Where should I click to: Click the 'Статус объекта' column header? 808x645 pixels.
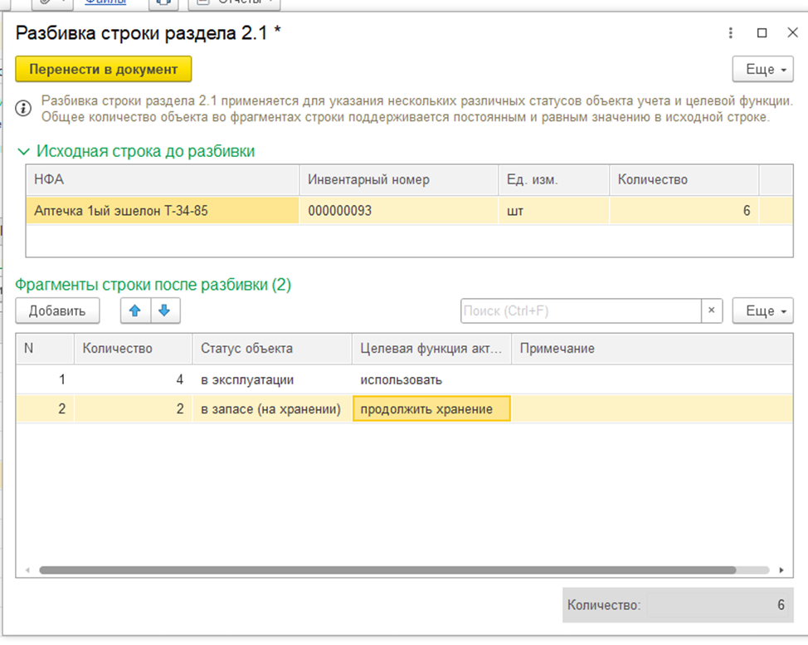pyautogui.click(x=272, y=349)
